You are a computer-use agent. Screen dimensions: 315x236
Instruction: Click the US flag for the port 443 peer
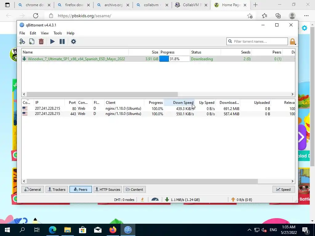(x=25, y=114)
